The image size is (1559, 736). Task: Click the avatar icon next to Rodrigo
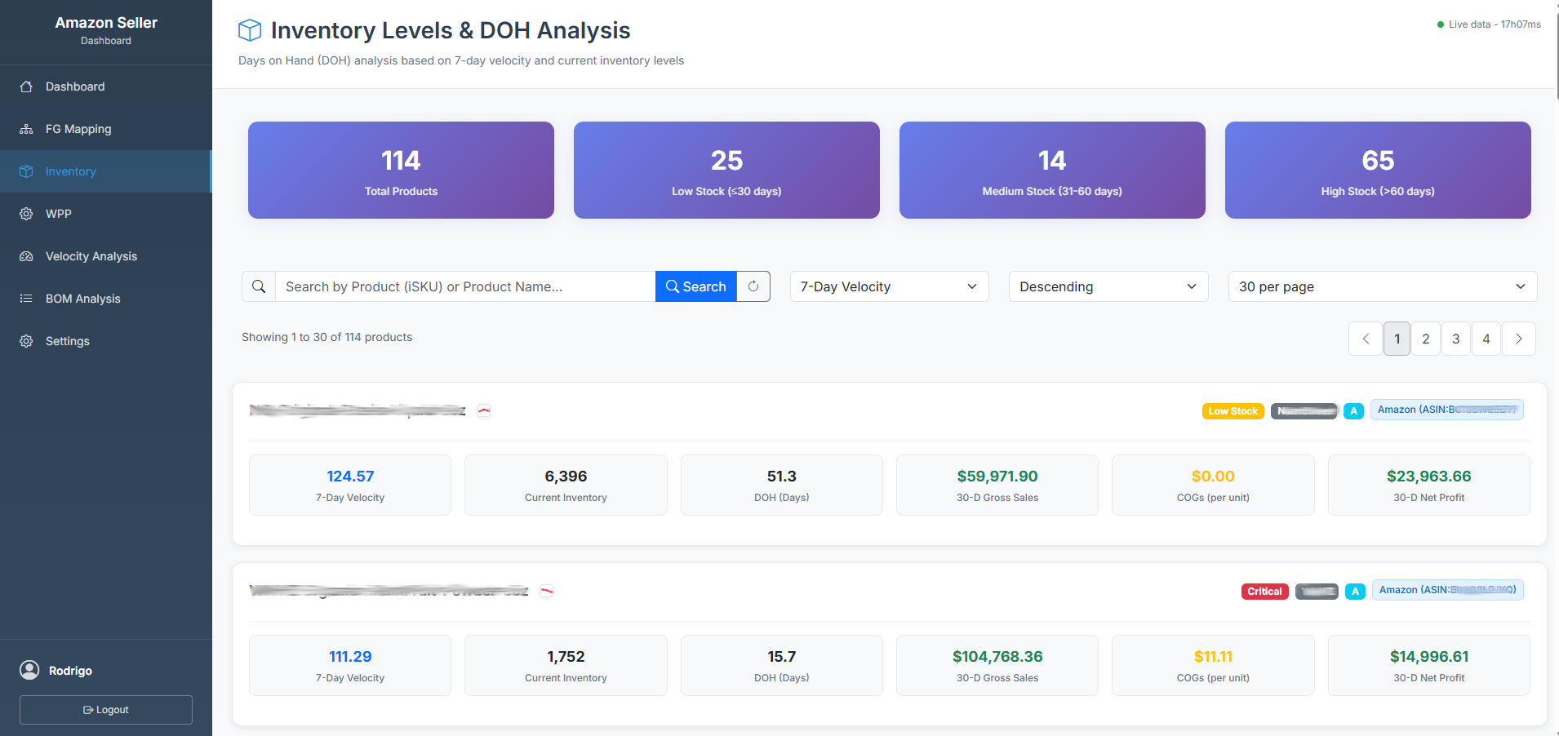[31, 670]
